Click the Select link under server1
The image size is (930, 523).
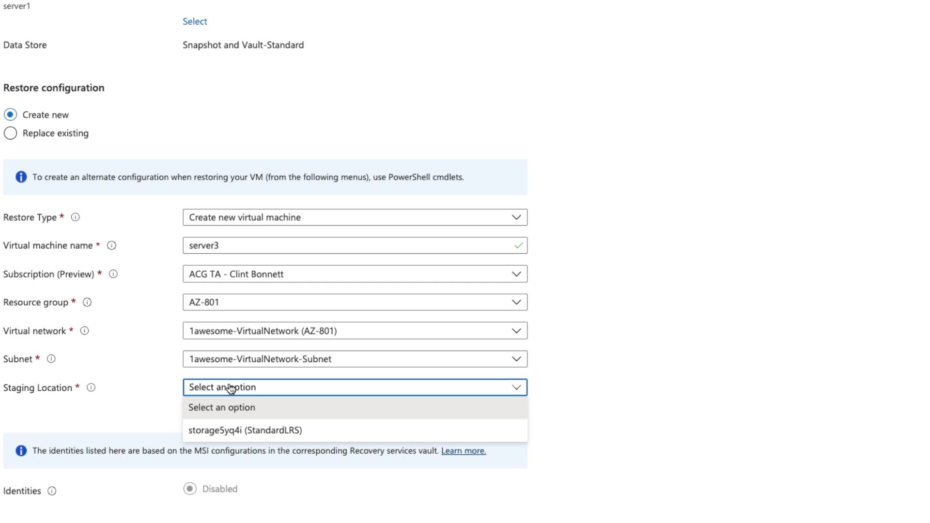pyautogui.click(x=195, y=21)
